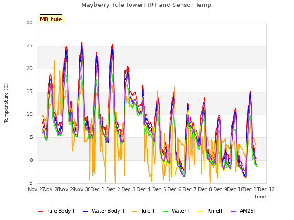Click the Time axis title

click(x=260, y=197)
